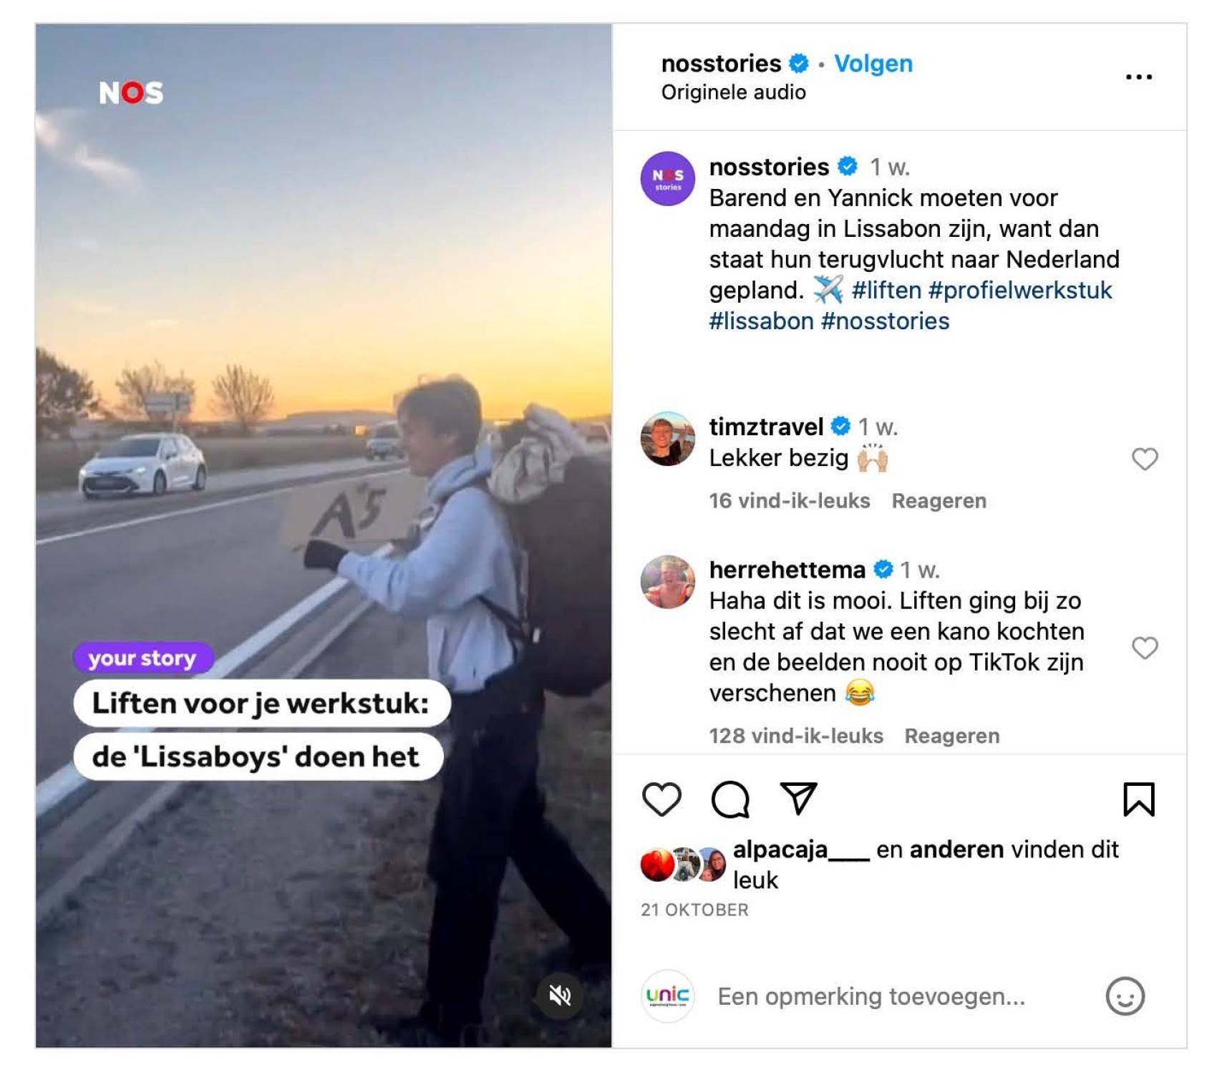Image resolution: width=1217 pixels, height=1080 pixels.
Task: Open the #profielwerkstuk hashtag
Action: point(1020,290)
